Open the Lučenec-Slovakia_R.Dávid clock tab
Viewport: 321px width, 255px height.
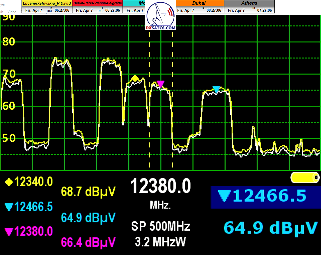coord(47,3)
